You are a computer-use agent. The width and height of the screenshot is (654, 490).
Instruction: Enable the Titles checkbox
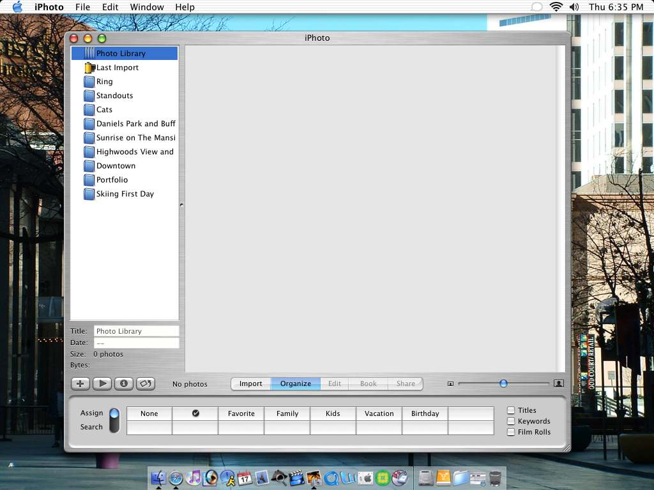point(511,410)
